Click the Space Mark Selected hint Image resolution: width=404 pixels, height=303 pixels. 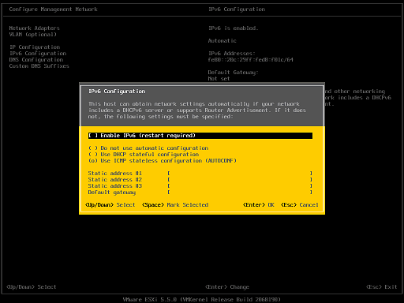[x=175, y=205]
